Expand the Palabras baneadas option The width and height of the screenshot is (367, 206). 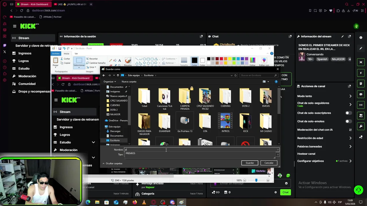[x=324, y=146]
